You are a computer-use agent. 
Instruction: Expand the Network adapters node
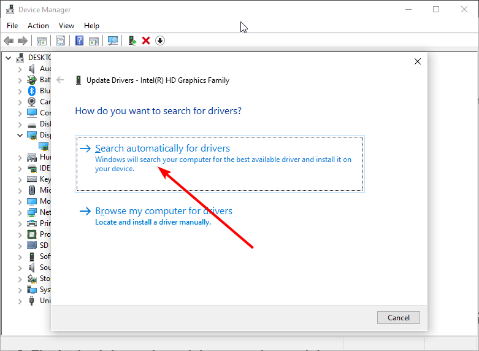(20, 213)
